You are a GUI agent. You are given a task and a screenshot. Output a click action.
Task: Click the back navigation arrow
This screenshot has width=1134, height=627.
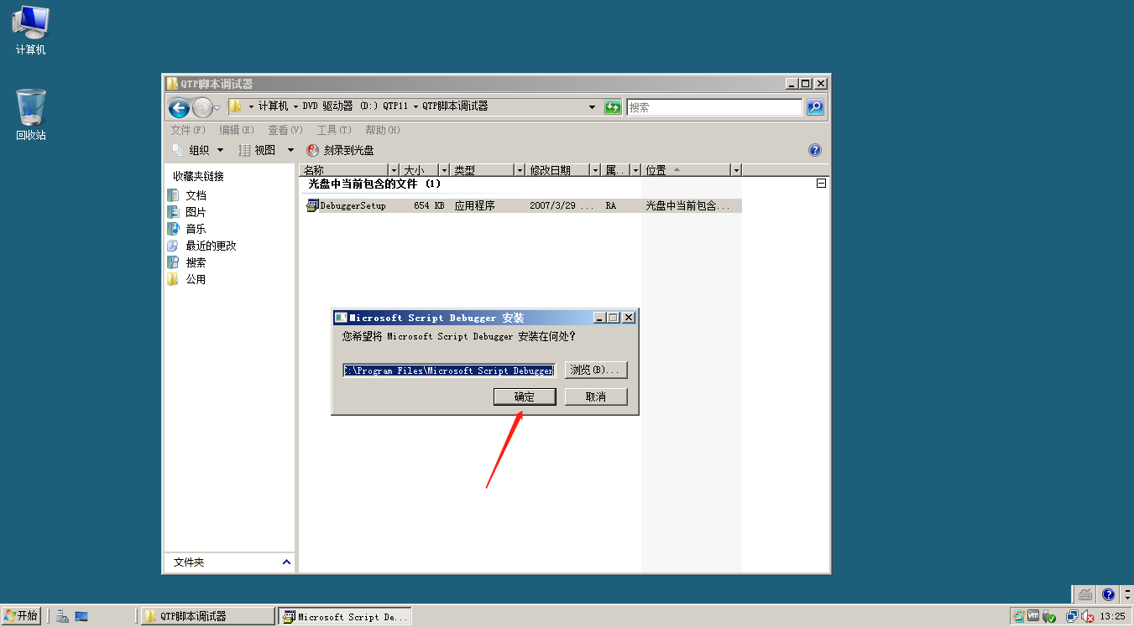tap(179, 107)
